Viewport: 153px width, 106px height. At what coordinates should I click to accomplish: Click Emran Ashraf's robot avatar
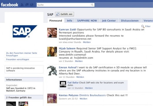(x=52, y=70)
